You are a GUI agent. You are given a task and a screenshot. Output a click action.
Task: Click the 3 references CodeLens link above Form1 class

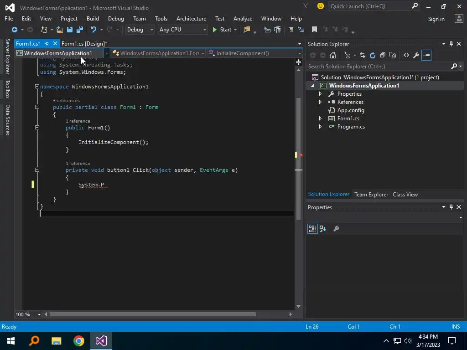point(66,101)
